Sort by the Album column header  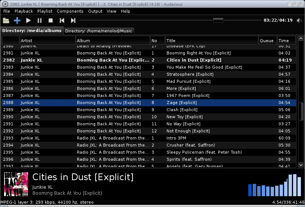click(113, 41)
